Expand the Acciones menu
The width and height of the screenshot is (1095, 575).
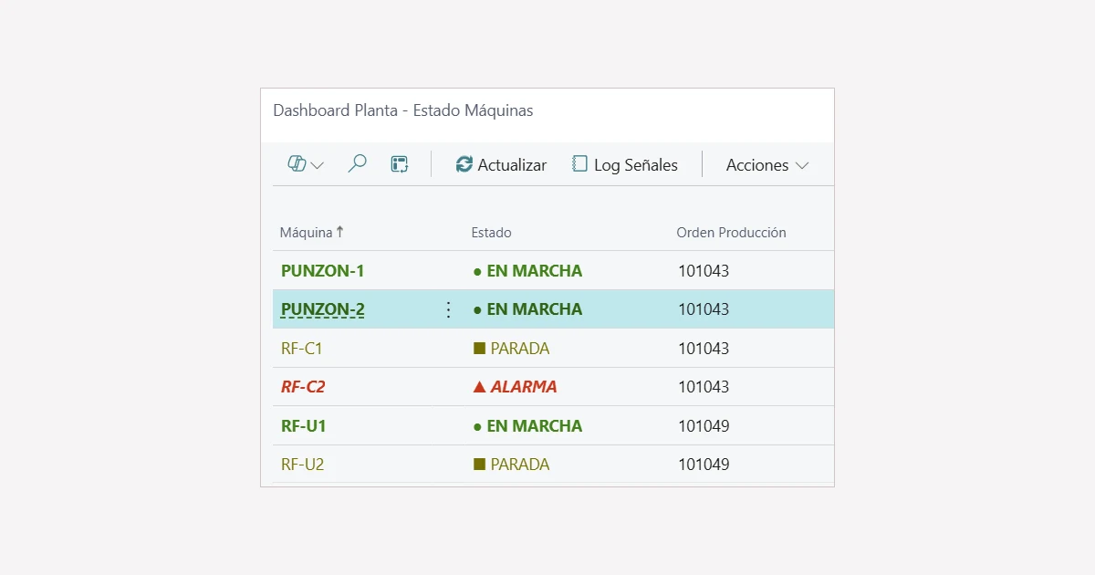click(x=767, y=164)
